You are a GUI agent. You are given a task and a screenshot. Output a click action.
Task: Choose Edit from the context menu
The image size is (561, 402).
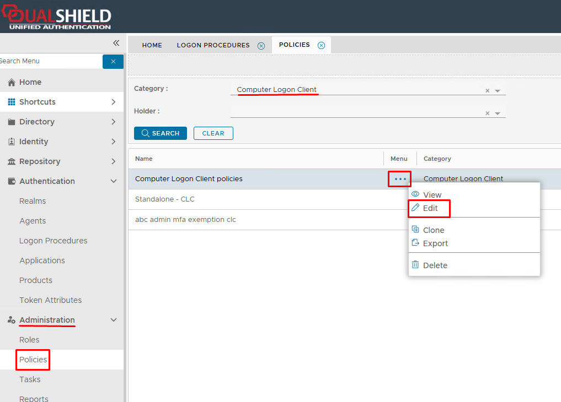430,209
